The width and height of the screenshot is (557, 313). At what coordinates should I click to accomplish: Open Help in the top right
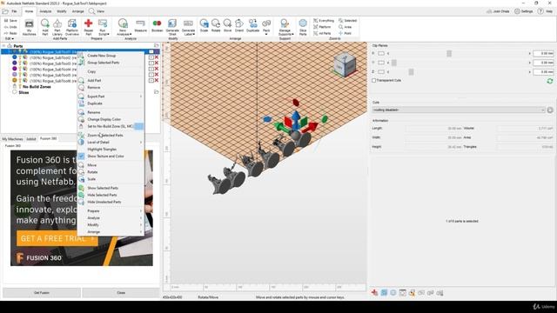546,11
